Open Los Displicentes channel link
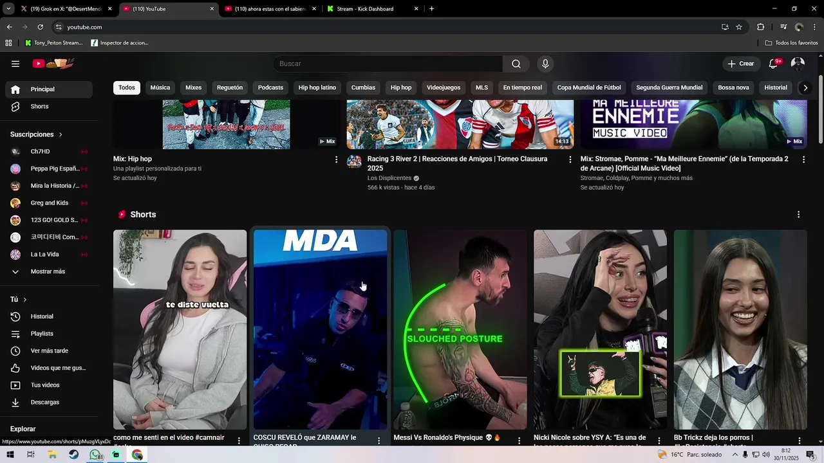 [x=389, y=178]
